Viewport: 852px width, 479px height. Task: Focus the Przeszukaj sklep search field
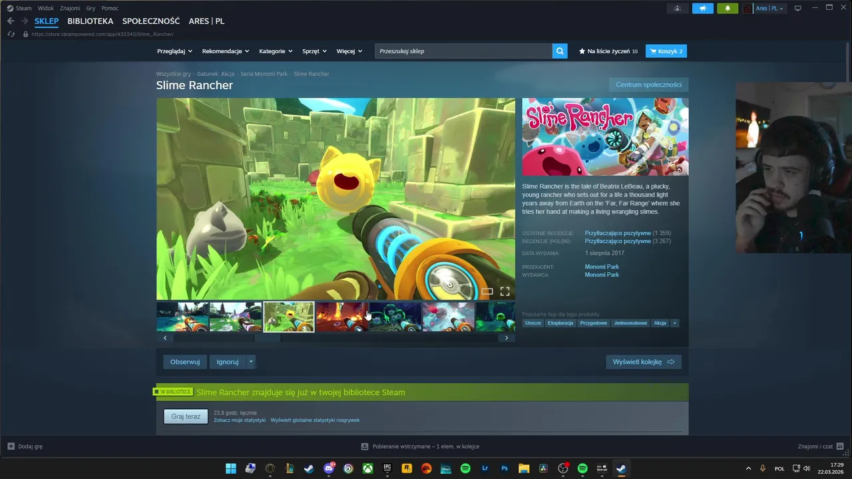click(463, 51)
